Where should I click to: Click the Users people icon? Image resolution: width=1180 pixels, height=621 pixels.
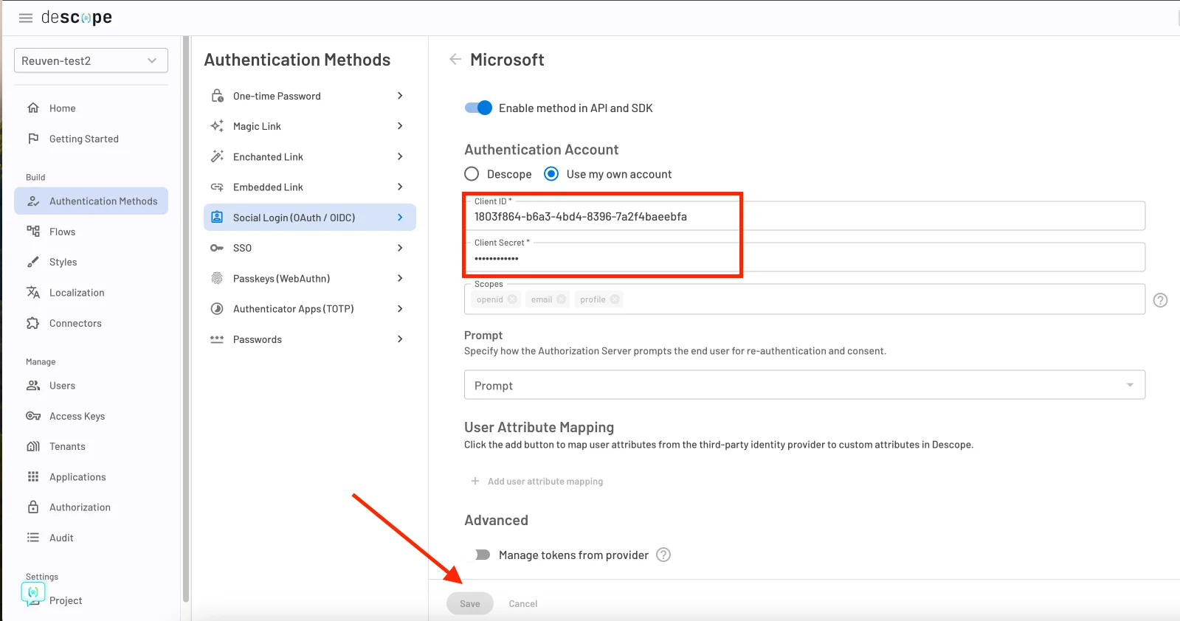33,385
